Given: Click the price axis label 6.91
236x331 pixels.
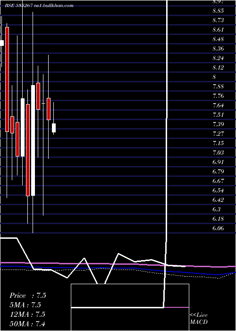Looking at the screenshot, I should point(218,162).
